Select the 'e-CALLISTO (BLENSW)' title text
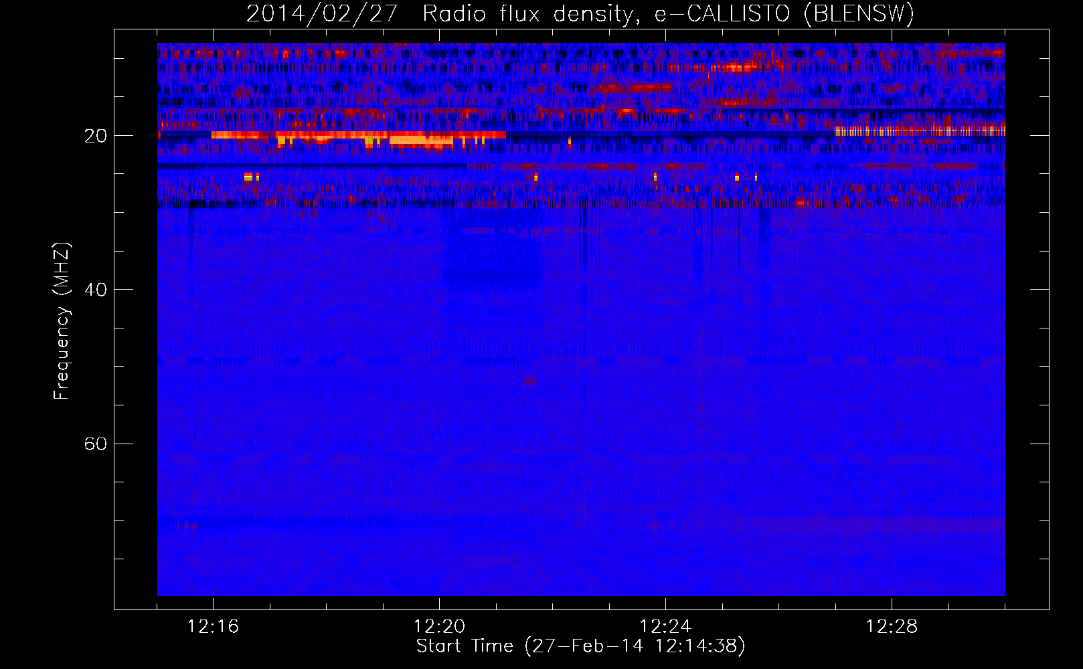Viewport: 1083px width, 669px height. point(784,14)
